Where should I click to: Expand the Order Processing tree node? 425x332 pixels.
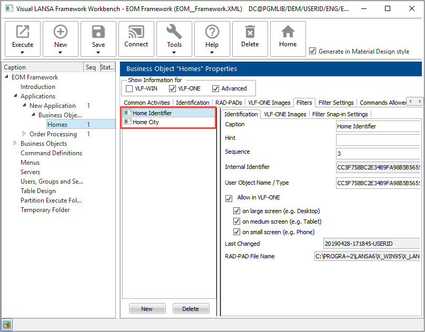[x=24, y=134]
